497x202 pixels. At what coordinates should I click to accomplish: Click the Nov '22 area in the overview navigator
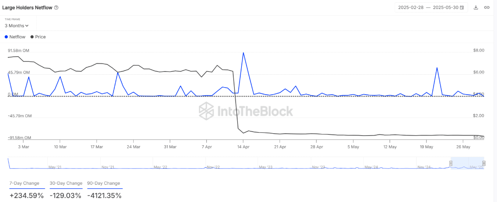point(213,167)
